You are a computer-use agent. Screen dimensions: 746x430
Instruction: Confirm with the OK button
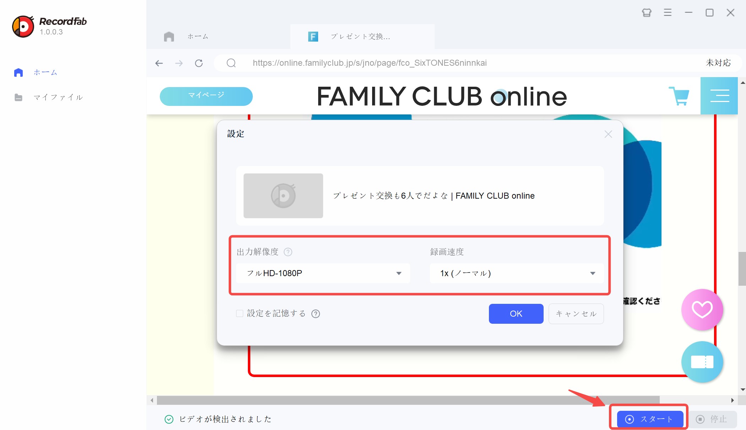click(x=516, y=314)
